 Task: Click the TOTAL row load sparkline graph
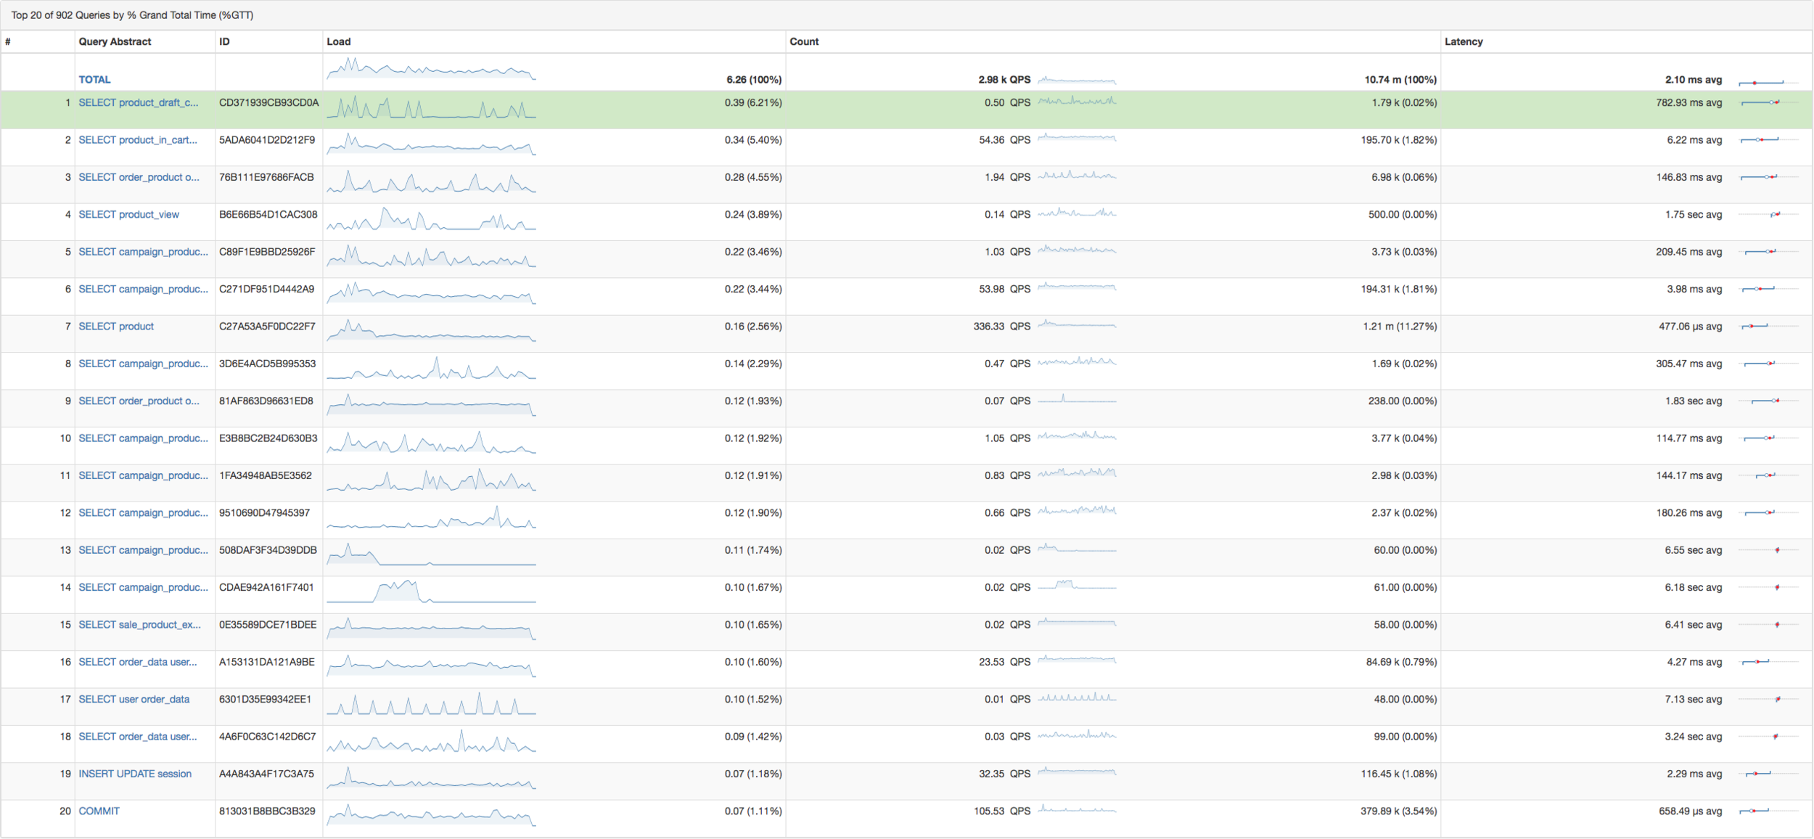click(431, 70)
